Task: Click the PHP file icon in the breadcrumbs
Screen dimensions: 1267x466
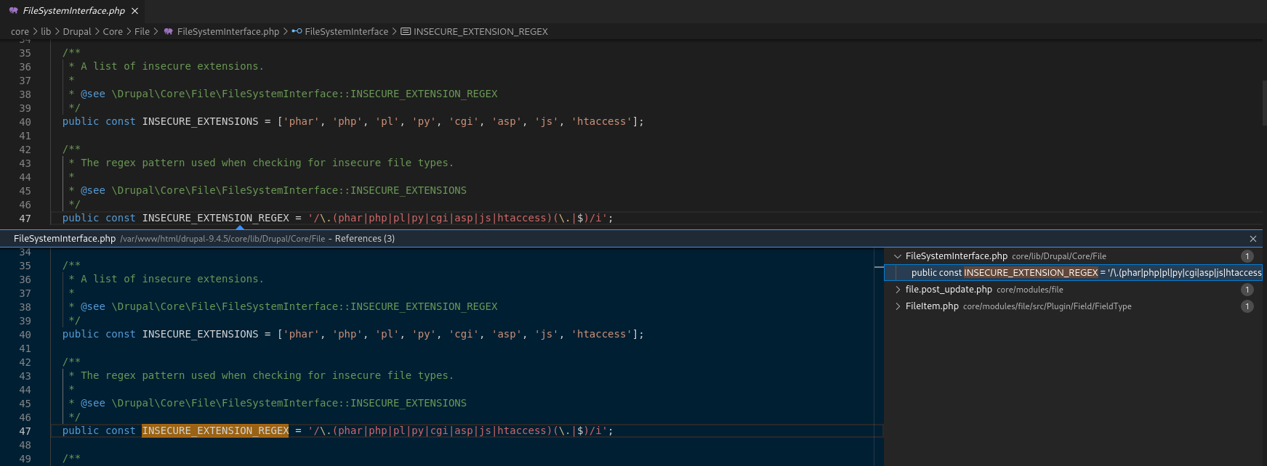Action: point(169,32)
